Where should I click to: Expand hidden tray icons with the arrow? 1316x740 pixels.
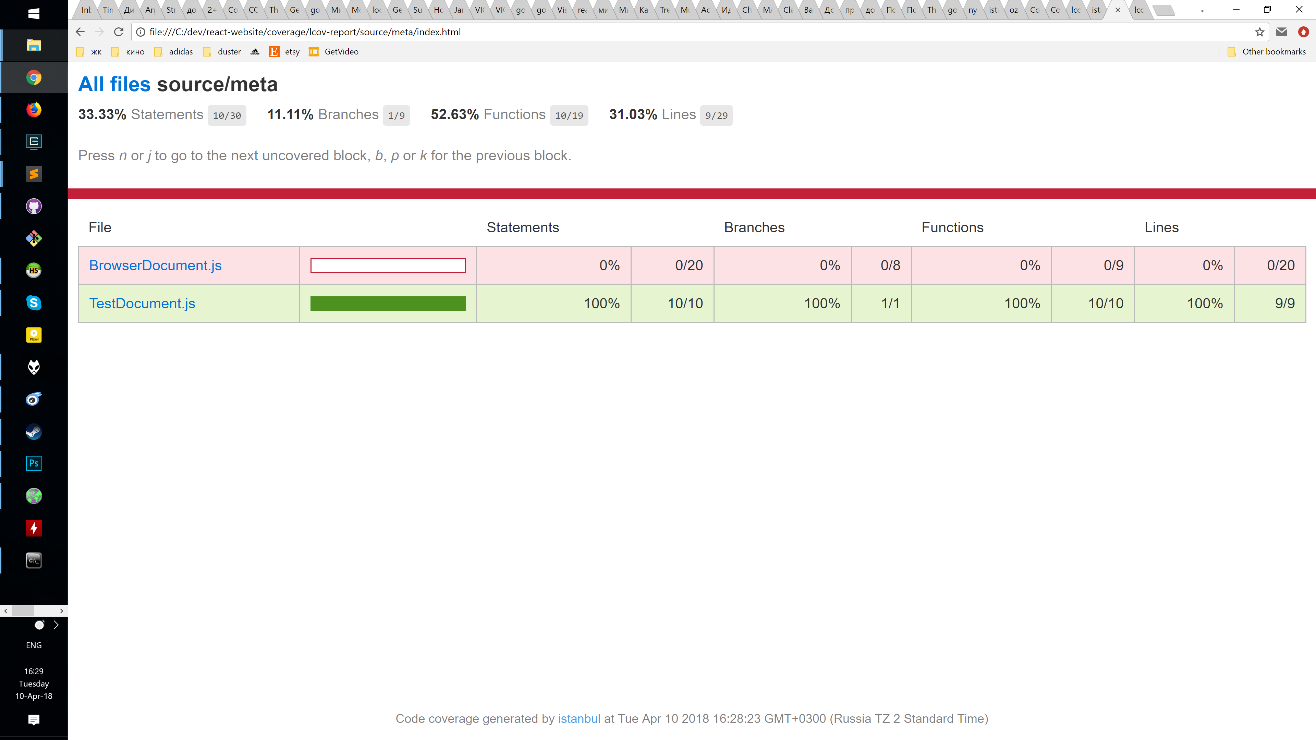pyautogui.click(x=56, y=625)
